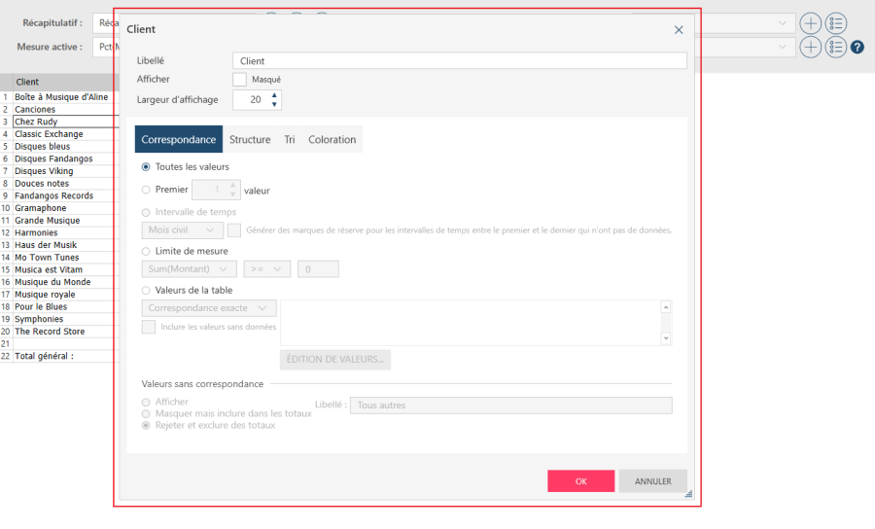Select the Fandangos Records row
Image resolution: width=875 pixels, height=529 pixels.
click(x=66, y=195)
